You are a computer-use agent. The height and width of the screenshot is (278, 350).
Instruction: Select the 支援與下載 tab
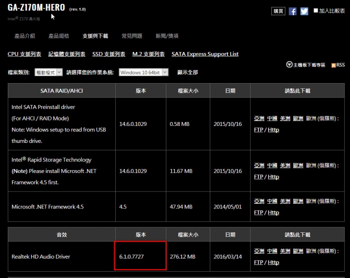(95, 36)
